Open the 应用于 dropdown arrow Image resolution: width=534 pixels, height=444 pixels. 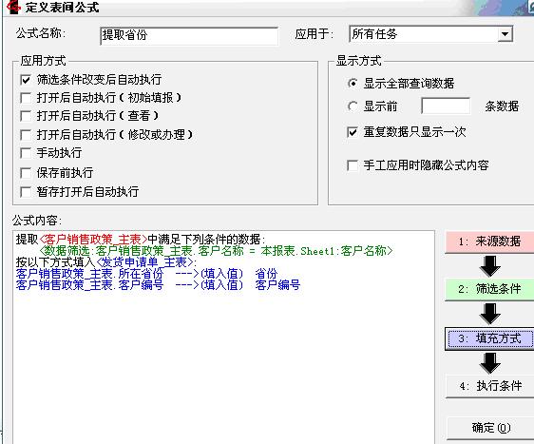coord(505,34)
